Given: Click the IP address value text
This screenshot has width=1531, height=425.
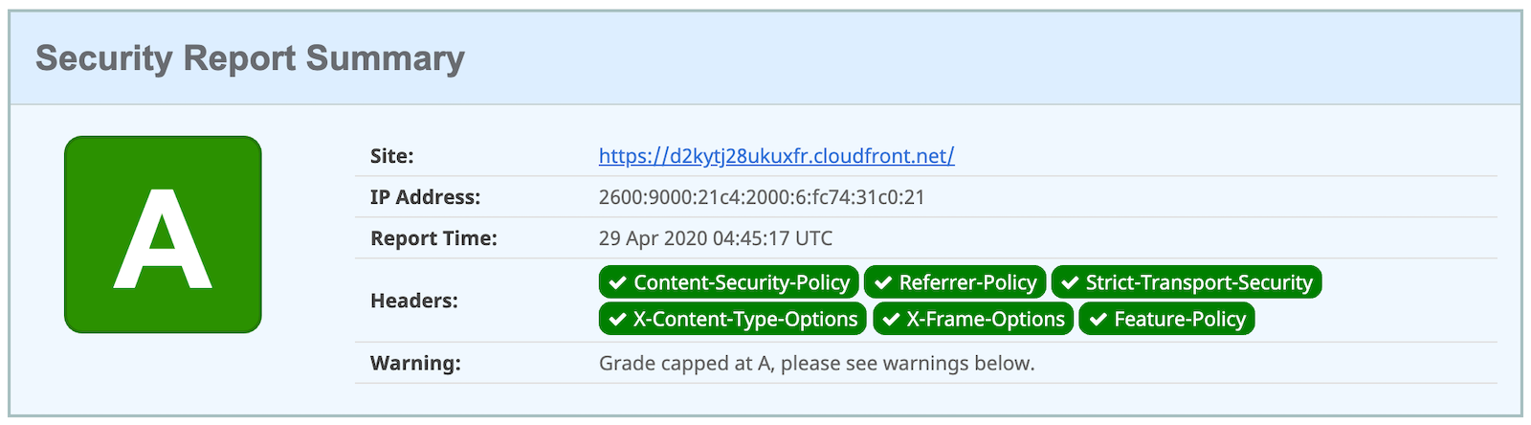Looking at the screenshot, I should tap(762, 197).
